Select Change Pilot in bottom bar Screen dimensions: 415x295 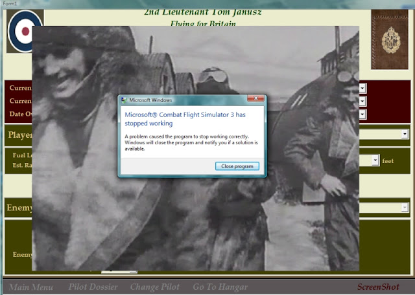[x=155, y=287]
